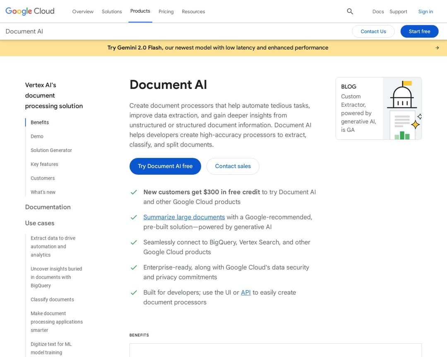Open the BLOG Custom Extractor card text

(358, 109)
